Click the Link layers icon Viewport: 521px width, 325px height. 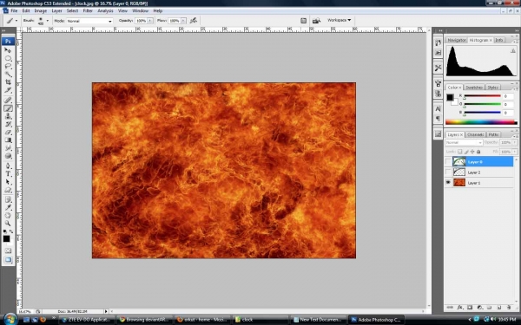click(x=450, y=308)
